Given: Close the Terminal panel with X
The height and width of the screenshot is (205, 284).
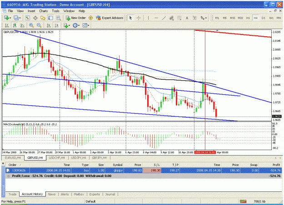Looking at the screenshot, I should [3, 164].
